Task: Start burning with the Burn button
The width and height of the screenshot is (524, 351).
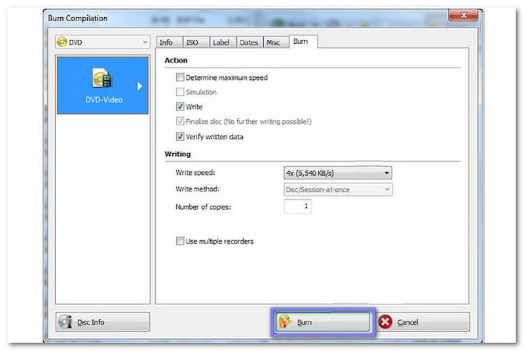Action: pyautogui.click(x=323, y=322)
